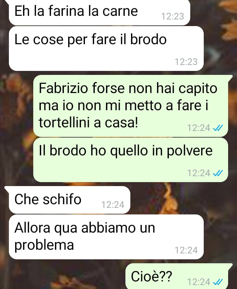Select the 'Allora qua abbiamo un problema' message
237x289 pixels.
106,237
